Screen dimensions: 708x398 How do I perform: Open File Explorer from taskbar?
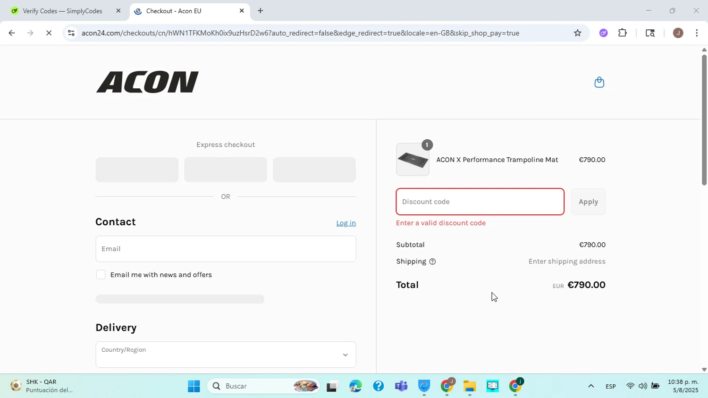(x=470, y=386)
